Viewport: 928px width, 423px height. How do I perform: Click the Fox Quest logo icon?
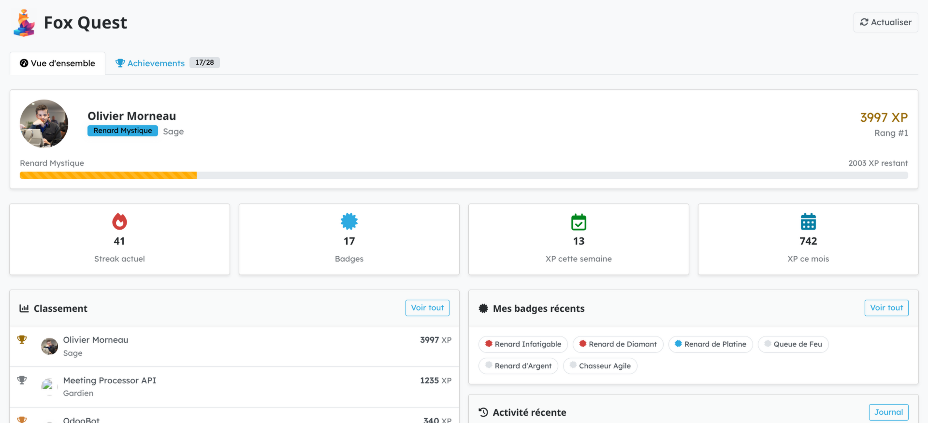click(x=24, y=23)
